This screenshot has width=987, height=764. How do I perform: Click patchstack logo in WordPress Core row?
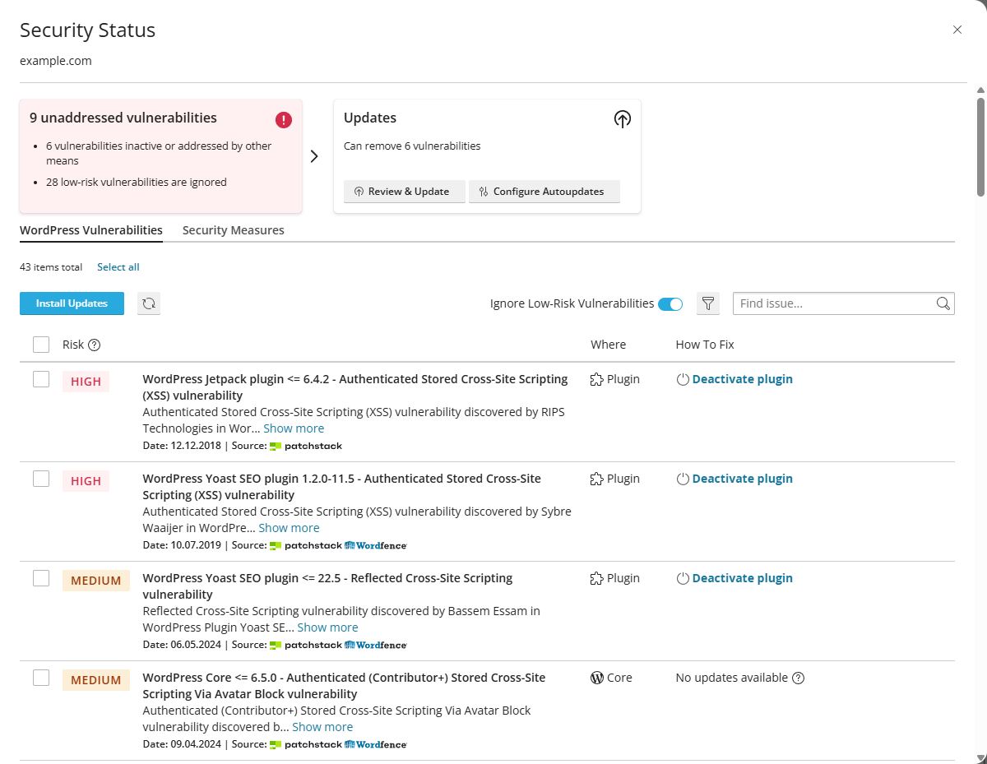pyautogui.click(x=306, y=744)
